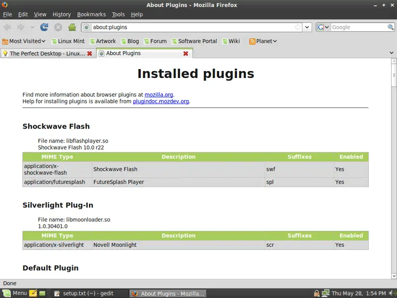Open the Wiki bookmark
This screenshot has height=298, width=397.
pos(231,41)
